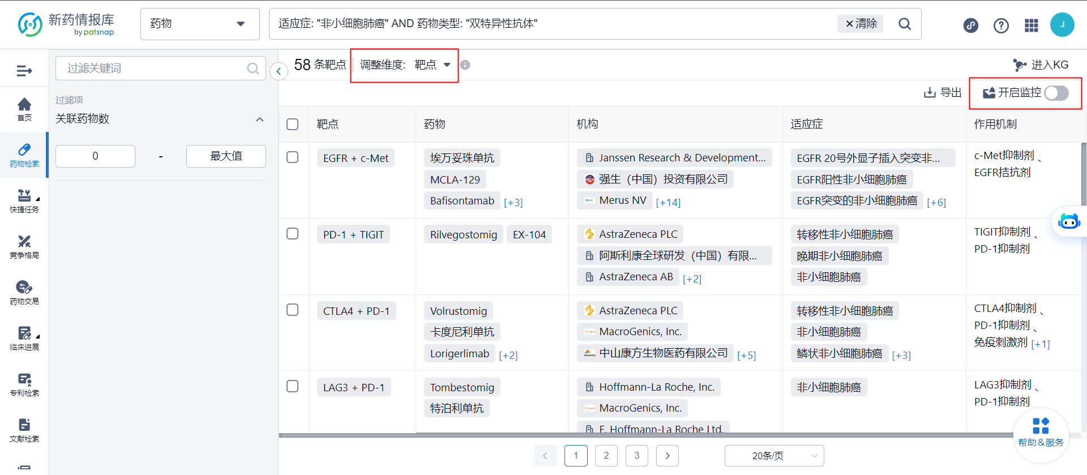Click the search query input field
Viewport: 1087px width, 475px height.
point(555,24)
